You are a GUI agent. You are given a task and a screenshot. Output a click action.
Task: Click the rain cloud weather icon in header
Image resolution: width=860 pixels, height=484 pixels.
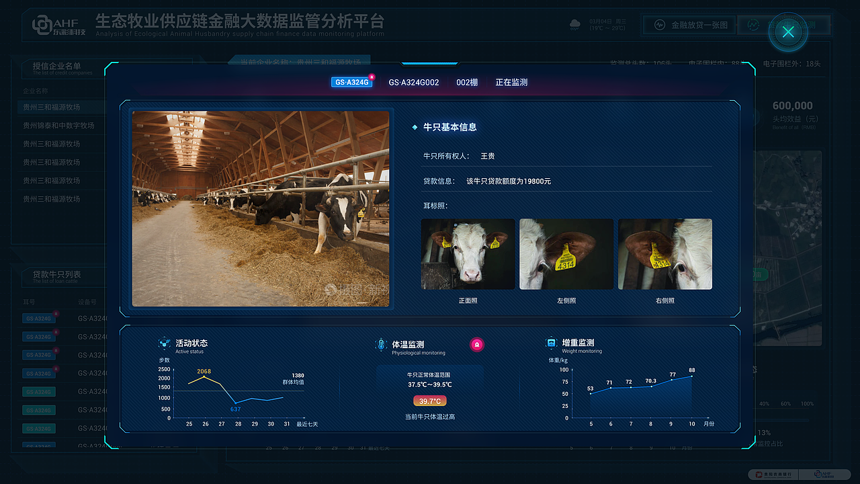pos(575,25)
